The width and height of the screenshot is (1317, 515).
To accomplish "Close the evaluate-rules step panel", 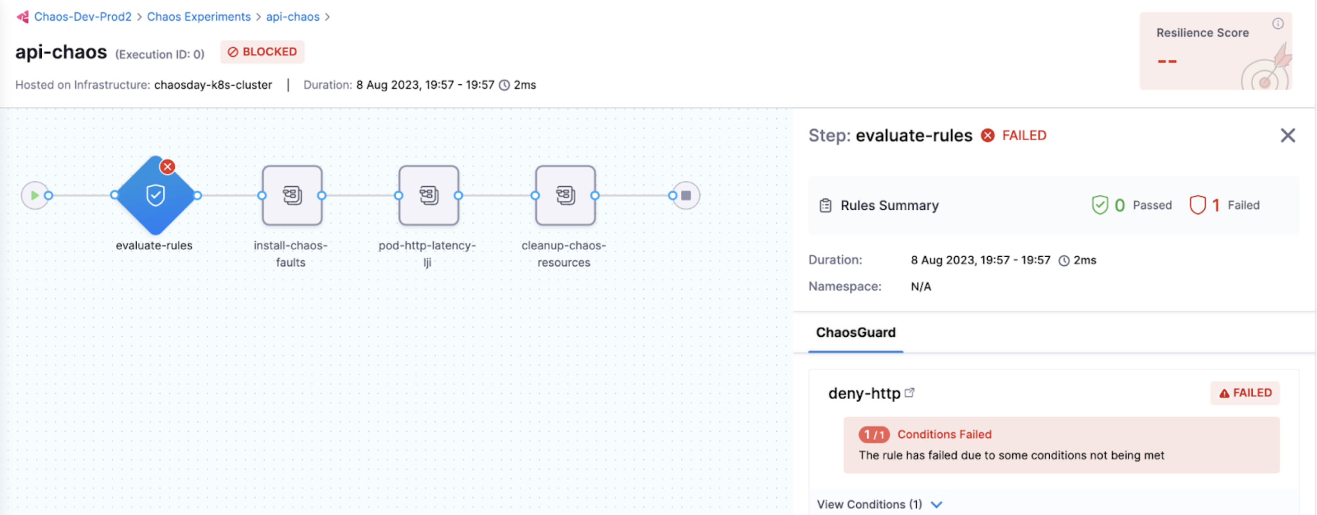I will click(1287, 136).
